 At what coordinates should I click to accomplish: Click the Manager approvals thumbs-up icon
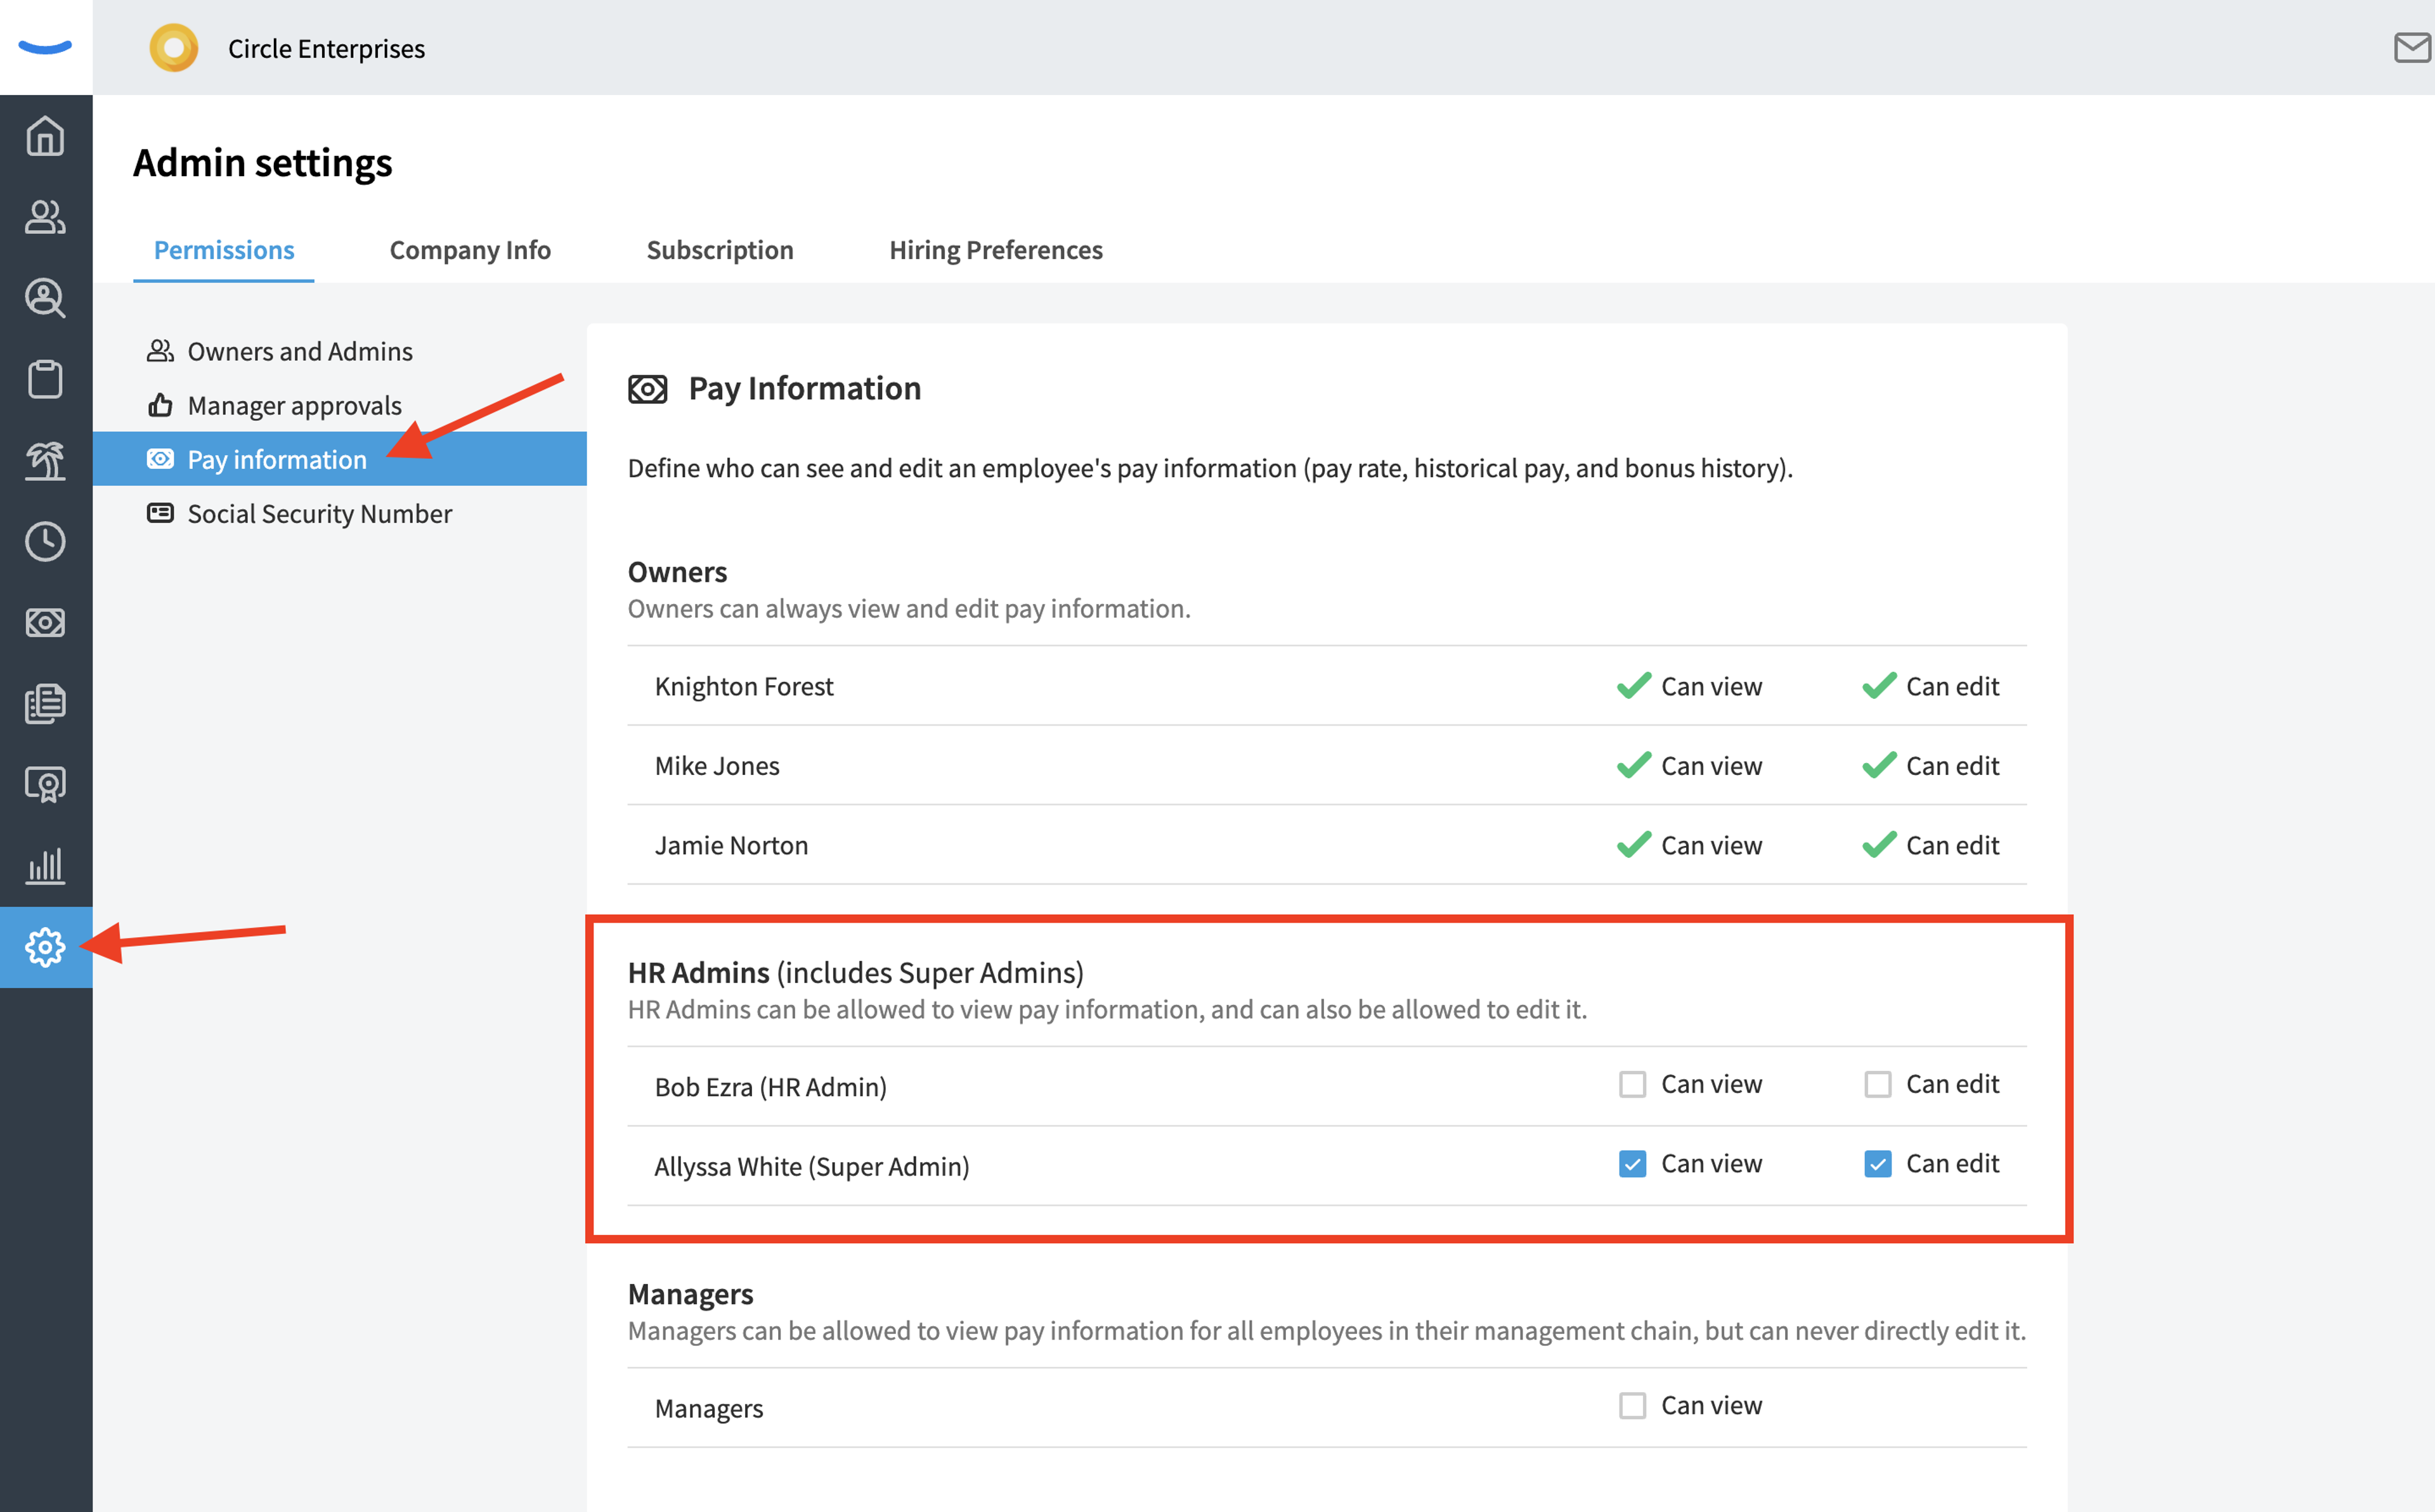(x=160, y=405)
